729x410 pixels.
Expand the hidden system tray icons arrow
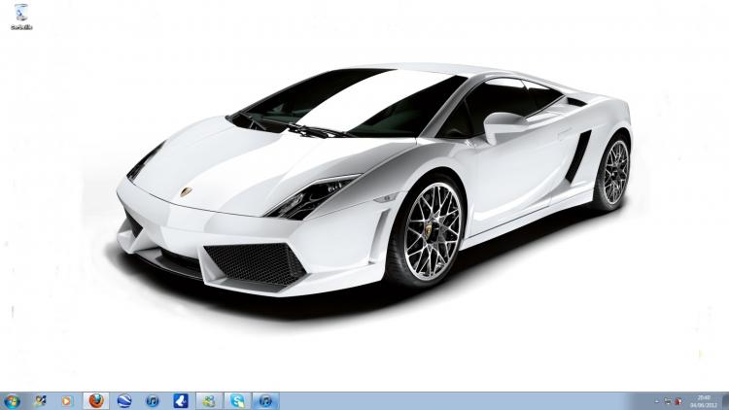pyautogui.click(x=657, y=400)
